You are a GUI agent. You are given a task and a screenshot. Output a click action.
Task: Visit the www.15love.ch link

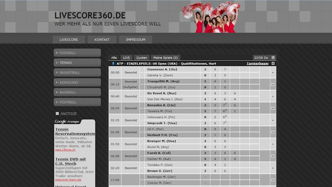(x=65, y=150)
